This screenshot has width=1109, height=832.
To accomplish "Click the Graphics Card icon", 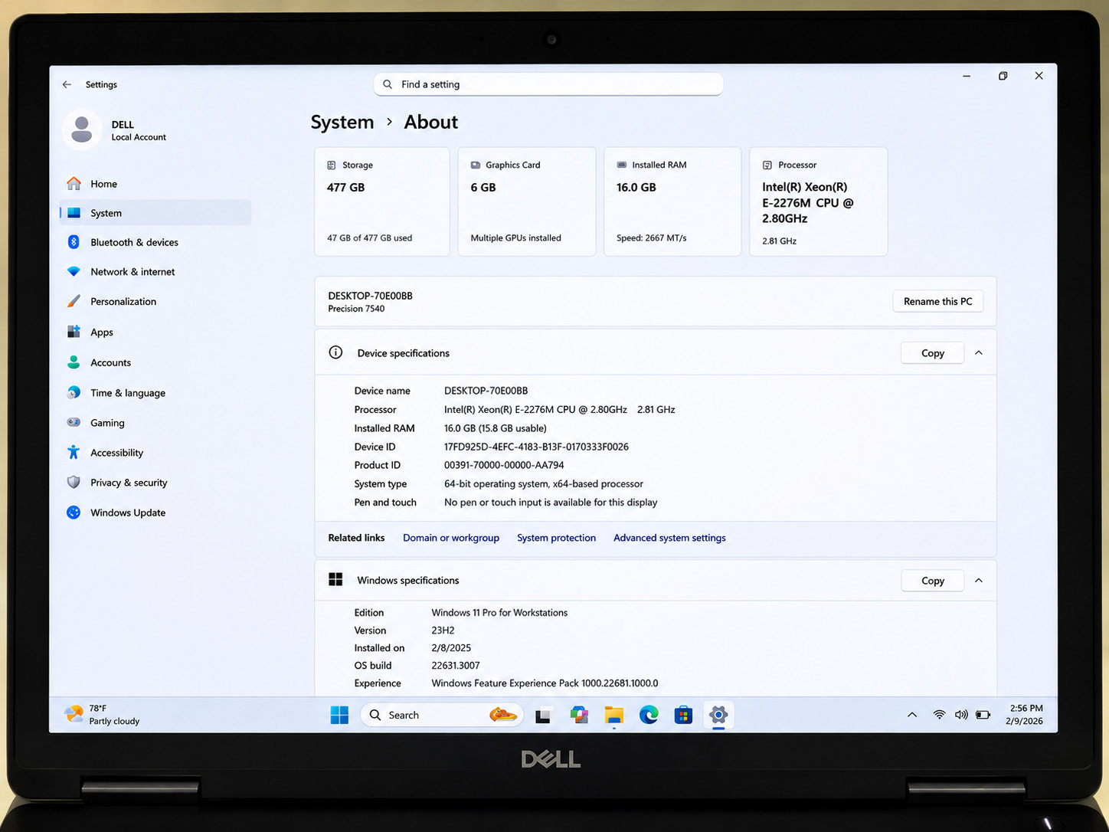I will click(x=476, y=165).
